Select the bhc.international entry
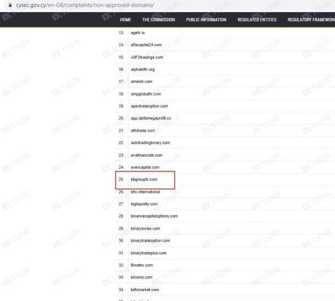Image resolution: width=335 pixels, height=301 pixels. pos(146,192)
